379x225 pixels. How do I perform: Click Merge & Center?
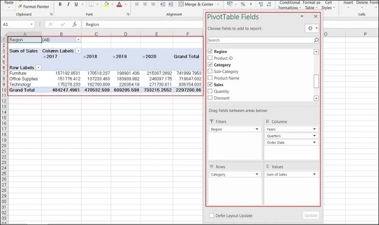(x=196, y=4)
